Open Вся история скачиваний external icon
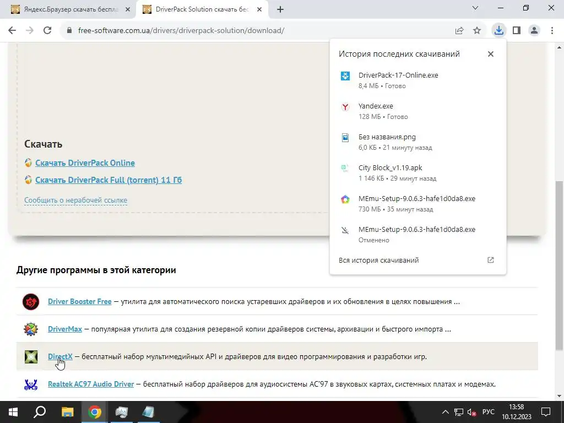 click(491, 260)
